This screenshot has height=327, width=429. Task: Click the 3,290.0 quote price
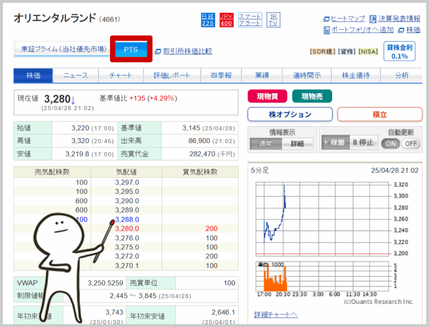127,201
